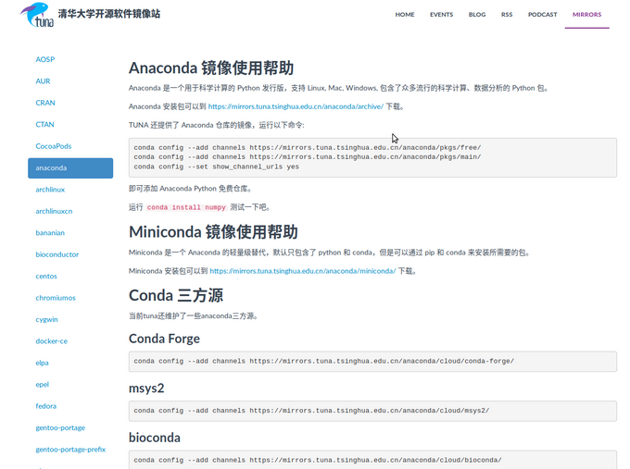Select CRAN in the sidebar
This screenshot has height=469, width=630.
(x=45, y=103)
